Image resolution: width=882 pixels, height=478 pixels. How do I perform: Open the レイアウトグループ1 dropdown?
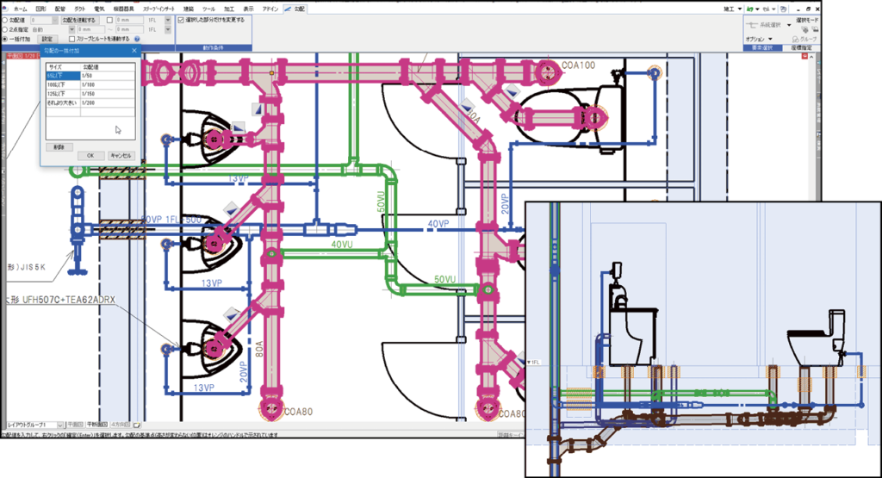(60, 425)
